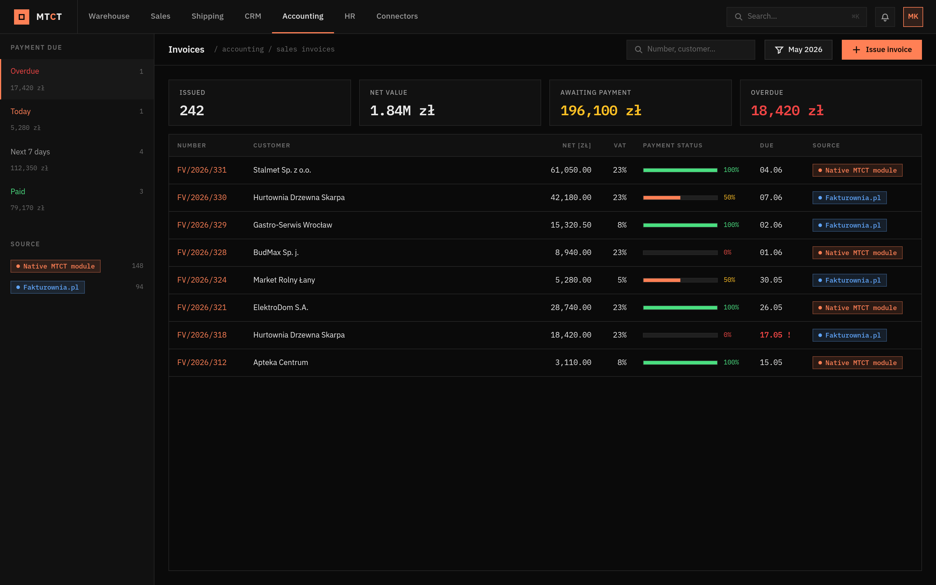
Task: Open the May 2026 period dropdown
Action: (x=798, y=50)
